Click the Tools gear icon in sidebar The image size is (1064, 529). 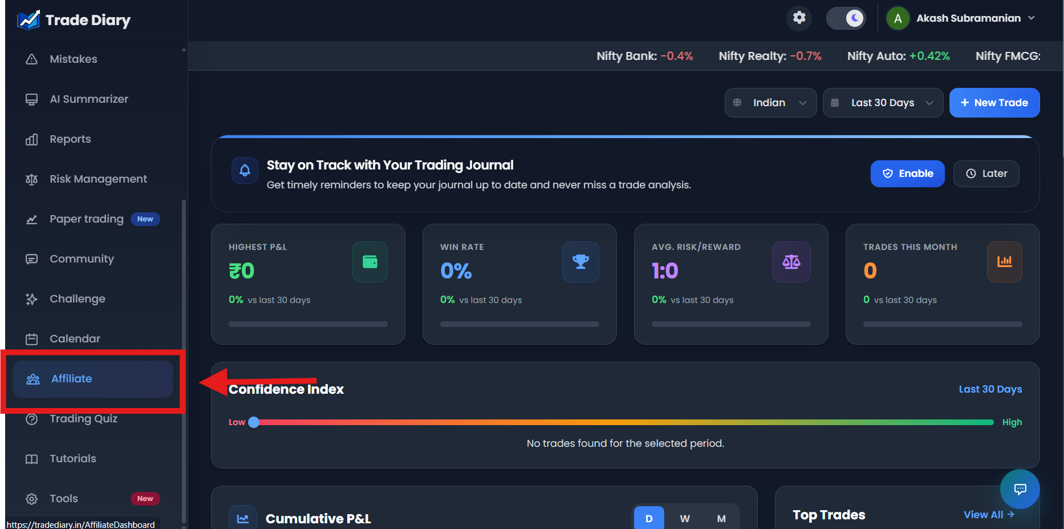click(32, 499)
